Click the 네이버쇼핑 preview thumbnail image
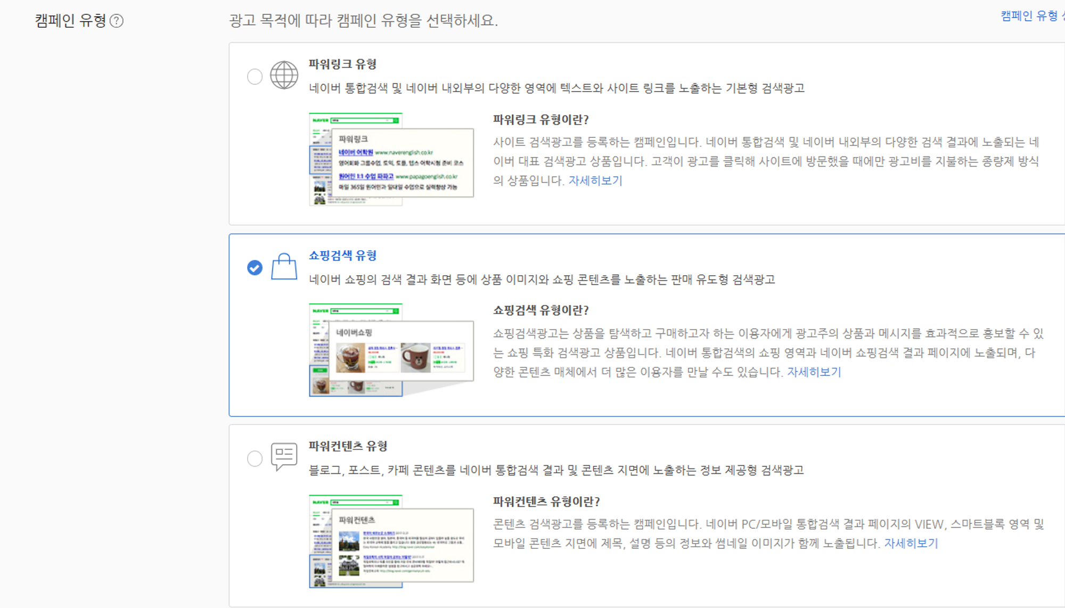The width and height of the screenshot is (1065, 608). 391,350
